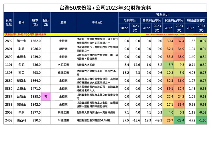Click the 南亞科 name cell
Screen dimensions: 212x149
21,120
